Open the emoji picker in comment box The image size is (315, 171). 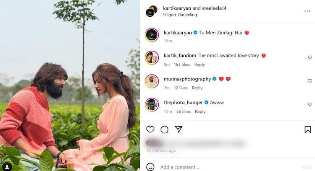[x=150, y=167]
